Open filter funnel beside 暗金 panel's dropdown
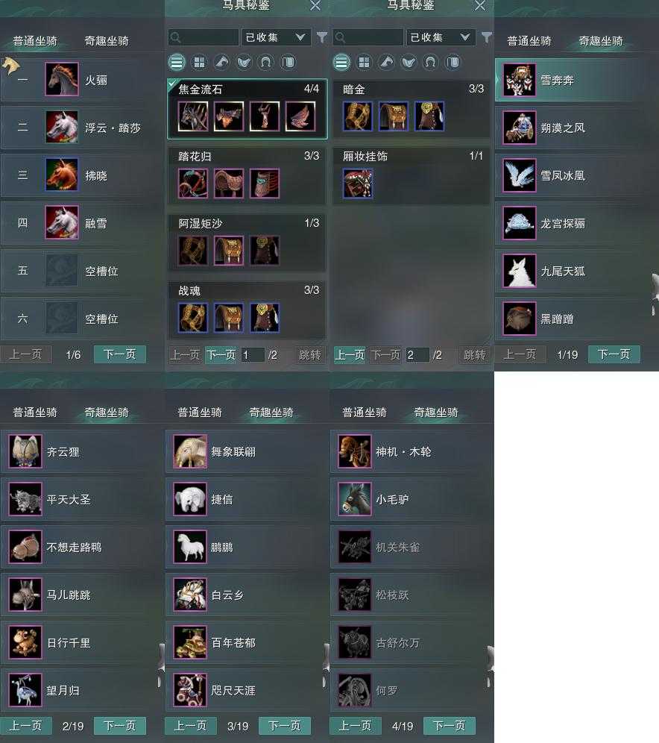 tap(487, 37)
